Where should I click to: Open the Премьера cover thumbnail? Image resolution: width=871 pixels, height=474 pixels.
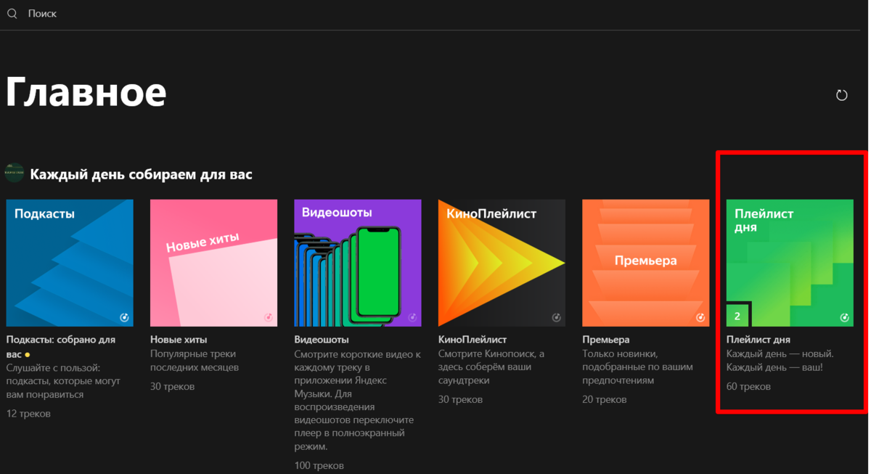[x=646, y=263]
